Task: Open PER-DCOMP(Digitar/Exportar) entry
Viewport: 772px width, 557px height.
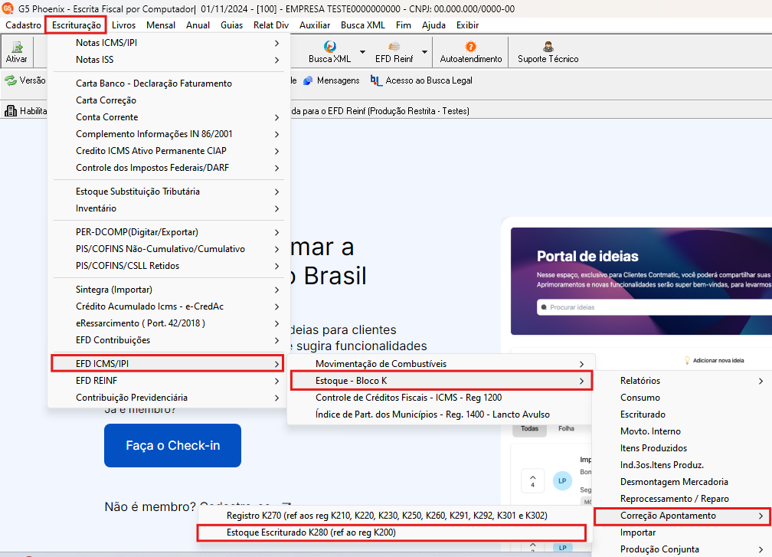Action: pyautogui.click(x=168, y=232)
